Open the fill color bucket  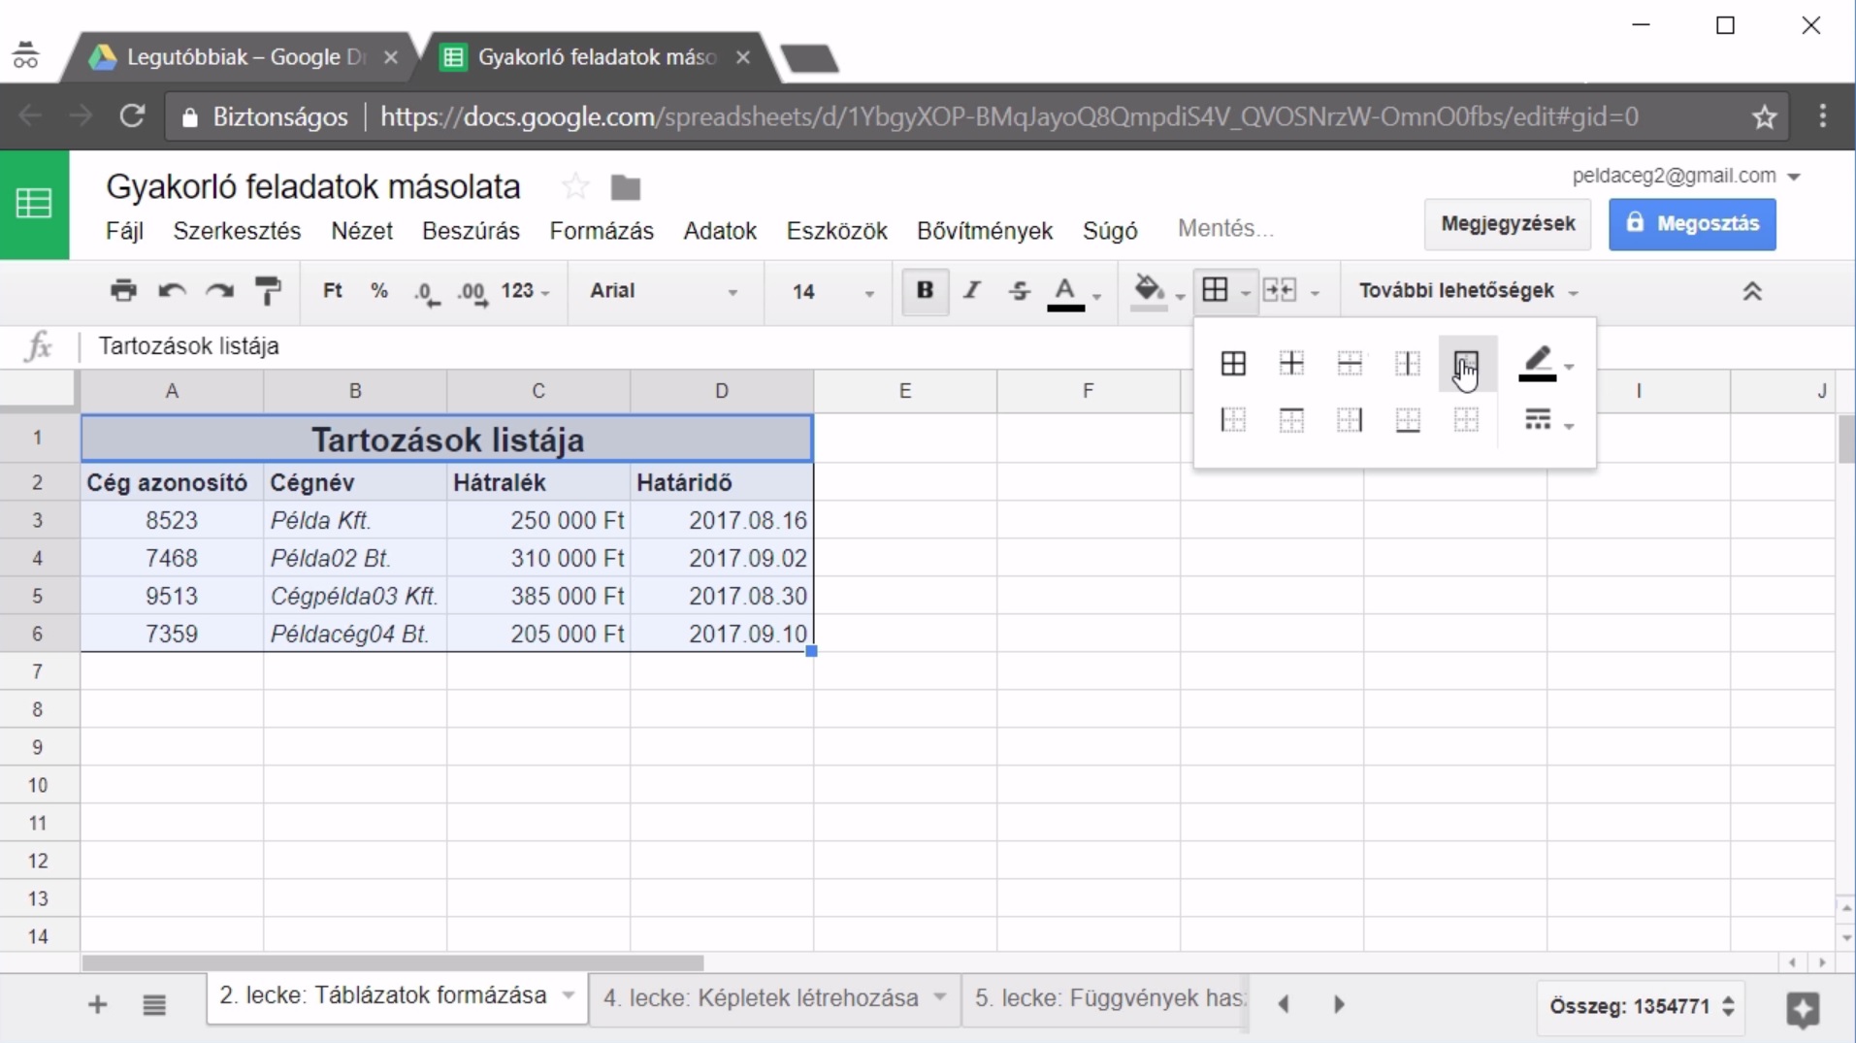pyautogui.click(x=1150, y=290)
